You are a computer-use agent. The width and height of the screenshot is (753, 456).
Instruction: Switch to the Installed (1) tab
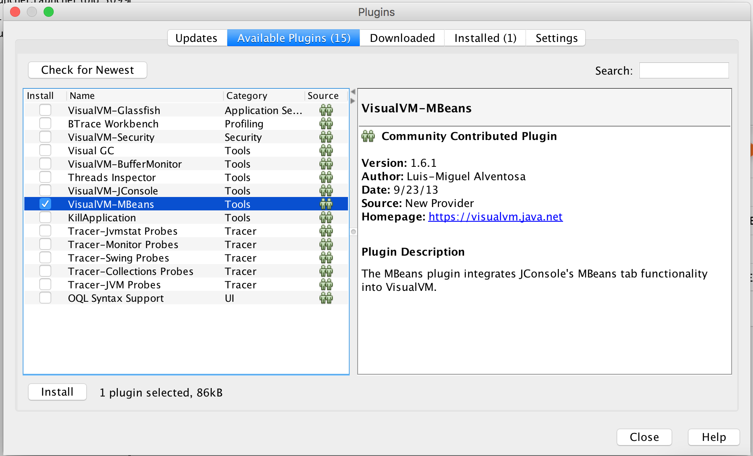(485, 38)
